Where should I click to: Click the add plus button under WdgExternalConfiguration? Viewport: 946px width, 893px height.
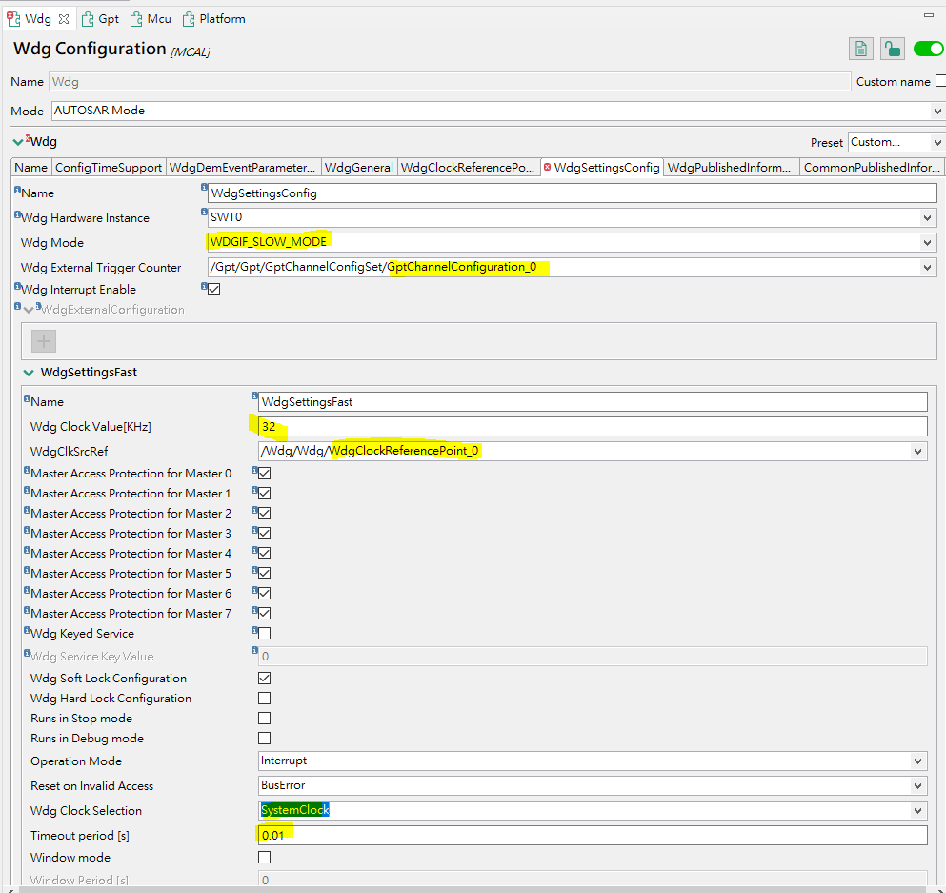pyautogui.click(x=44, y=341)
